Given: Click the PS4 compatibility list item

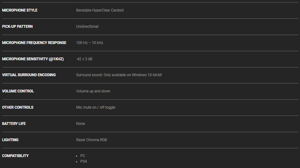Looking at the screenshot, I should [84, 161].
